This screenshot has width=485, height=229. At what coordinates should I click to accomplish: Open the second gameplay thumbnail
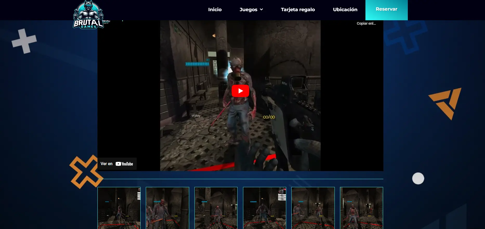(167, 208)
